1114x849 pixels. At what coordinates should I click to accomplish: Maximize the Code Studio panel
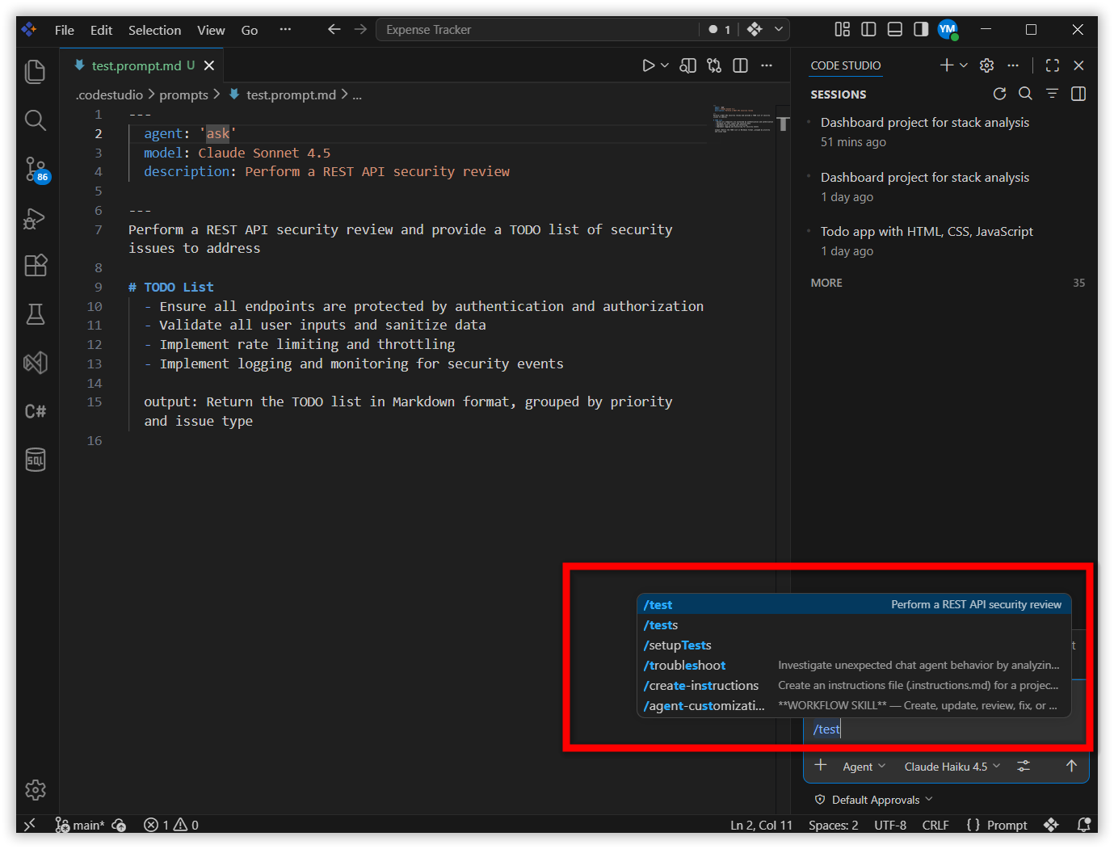coord(1052,65)
